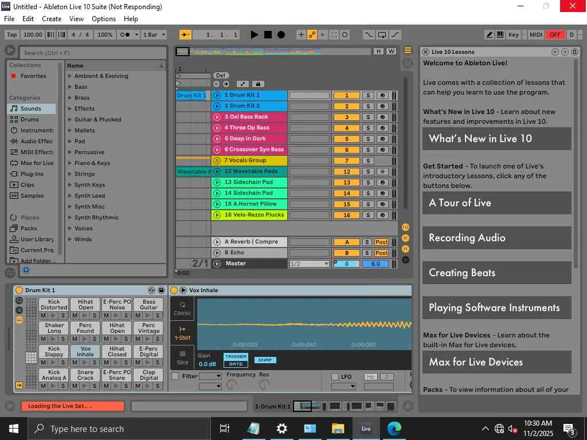Image resolution: width=587 pixels, height=440 pixels.
Task: Switch on Key Map Mode
Action: click(513, 35)
